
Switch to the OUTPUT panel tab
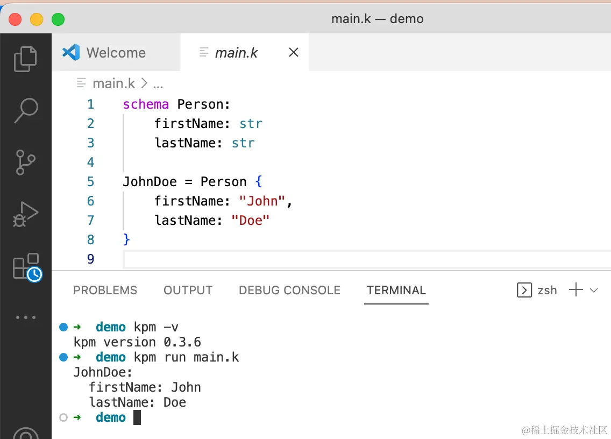pos(188,290)
